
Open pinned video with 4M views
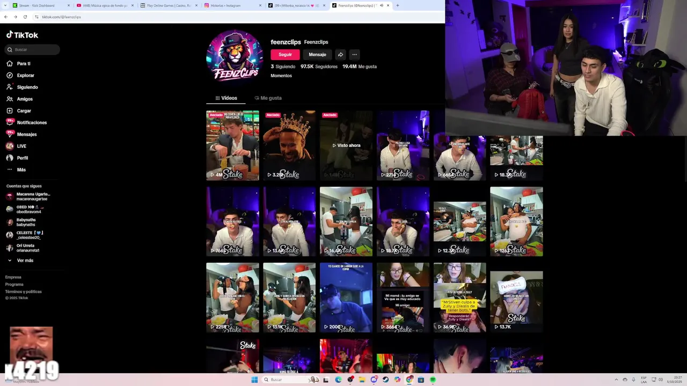tap(232, 145)
